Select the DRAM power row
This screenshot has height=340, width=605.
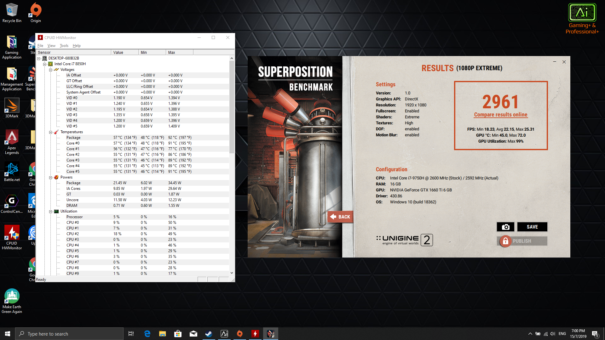coord(132,206)
